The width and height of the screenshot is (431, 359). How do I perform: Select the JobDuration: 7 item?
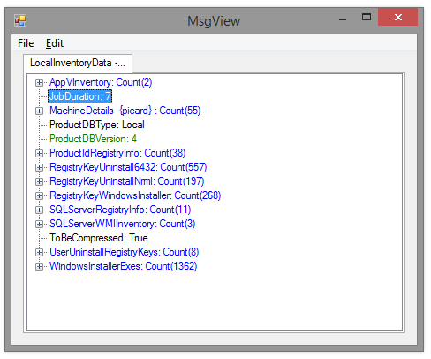80,96
